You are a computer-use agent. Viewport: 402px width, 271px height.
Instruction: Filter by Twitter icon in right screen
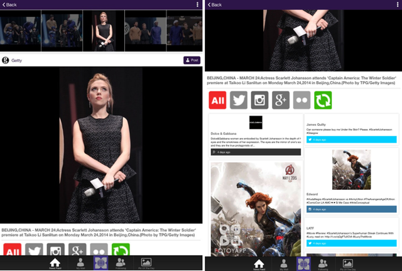coord(239,100)
